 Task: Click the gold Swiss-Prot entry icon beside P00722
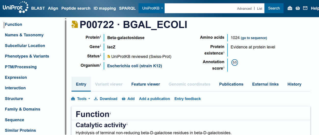pos(74,25)
